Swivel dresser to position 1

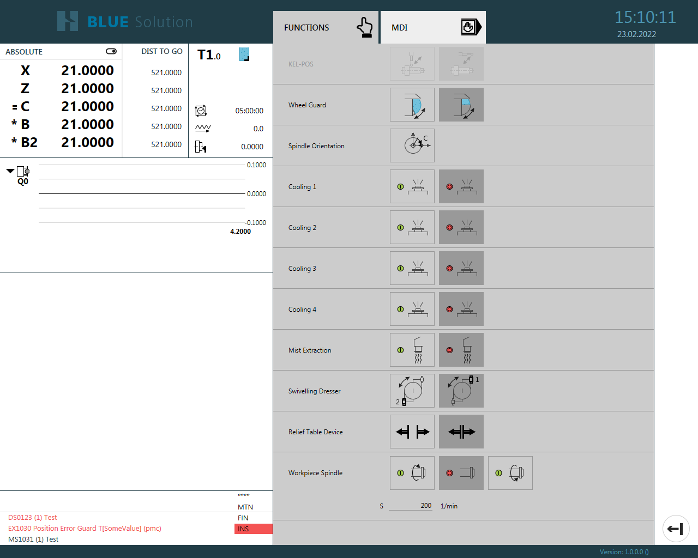[461, 391]
